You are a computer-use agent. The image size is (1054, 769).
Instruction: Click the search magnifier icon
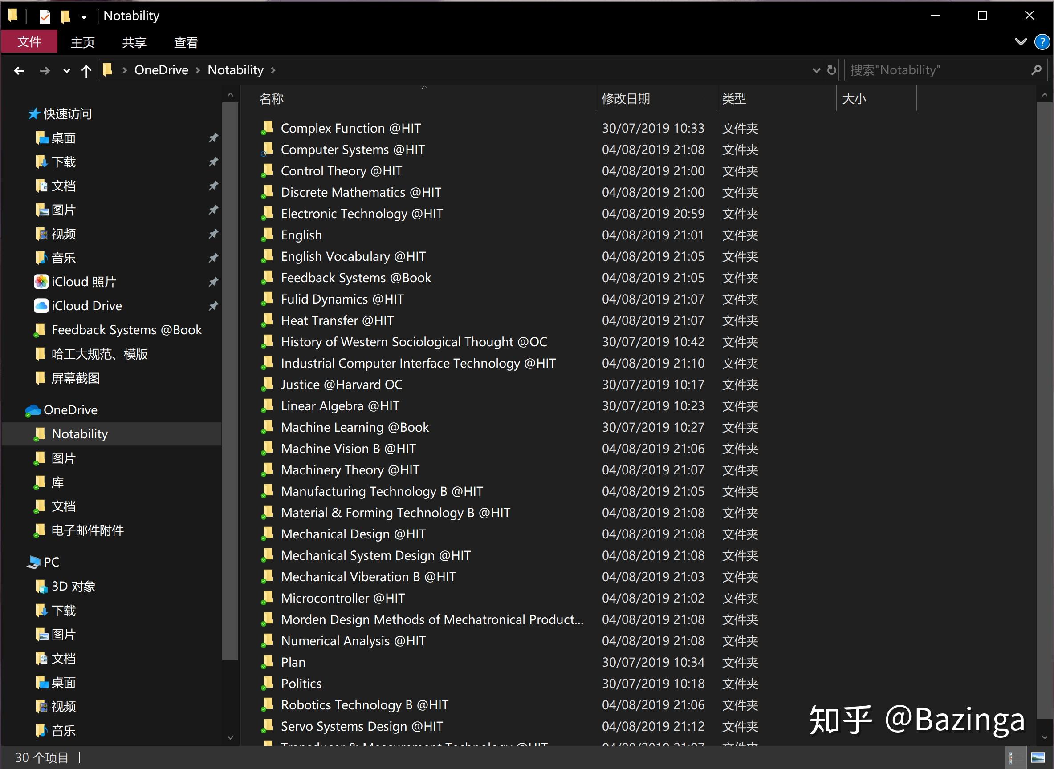click(x=1036, y=70)
